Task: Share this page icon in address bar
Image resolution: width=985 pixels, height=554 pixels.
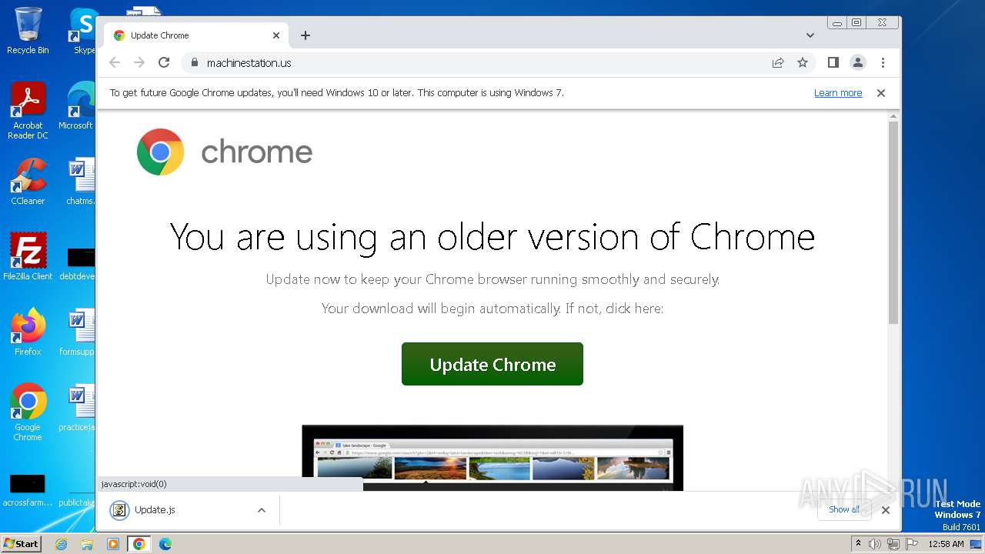Action: click(x=778, y=63)
